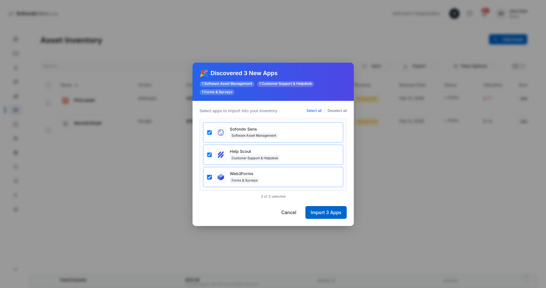Click the Software Asset Management tag under Sofondo Sens
Image resolution: width=546 pixels, height=288 pixels.
click(254, 136)
